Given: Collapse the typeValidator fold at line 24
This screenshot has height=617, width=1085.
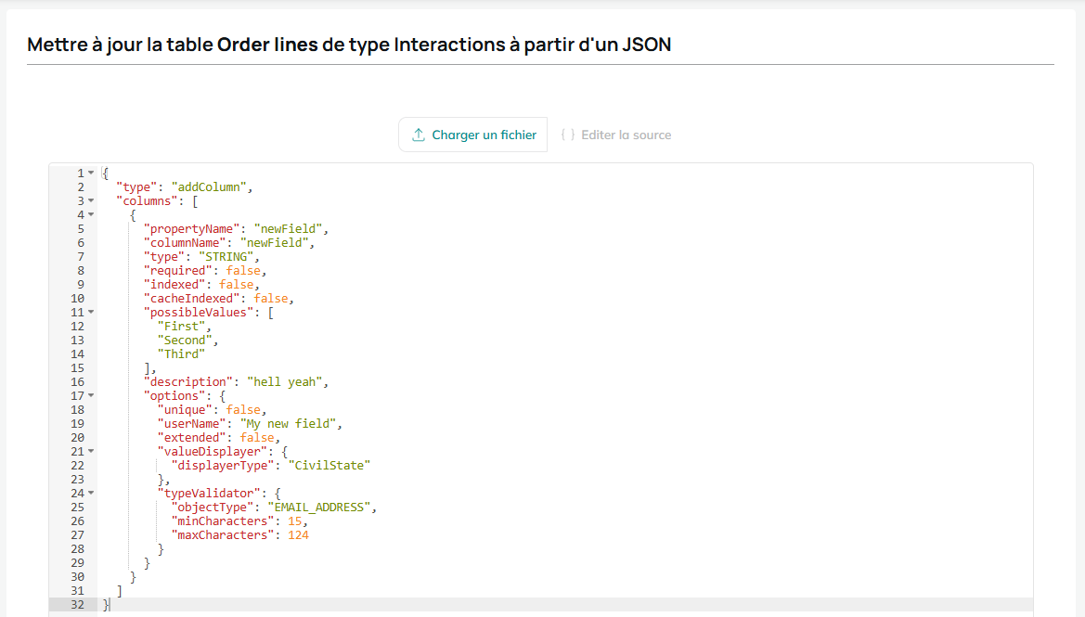Looking at the screenshot, I should pyautogui.click(x=91, y=494).
